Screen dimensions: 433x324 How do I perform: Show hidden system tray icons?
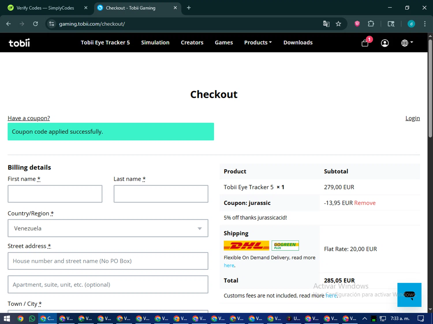coord(365,319)
